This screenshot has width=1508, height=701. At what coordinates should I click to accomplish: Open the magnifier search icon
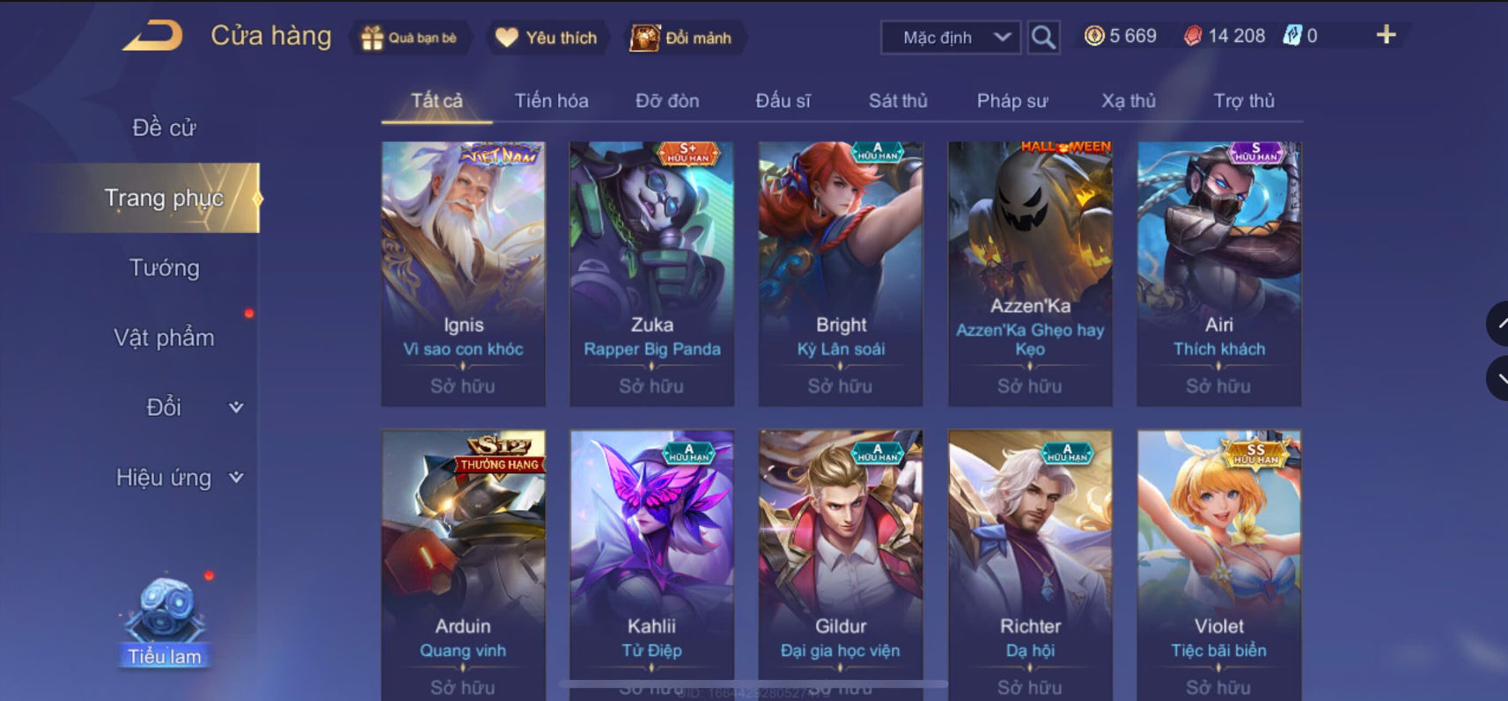1043,37
